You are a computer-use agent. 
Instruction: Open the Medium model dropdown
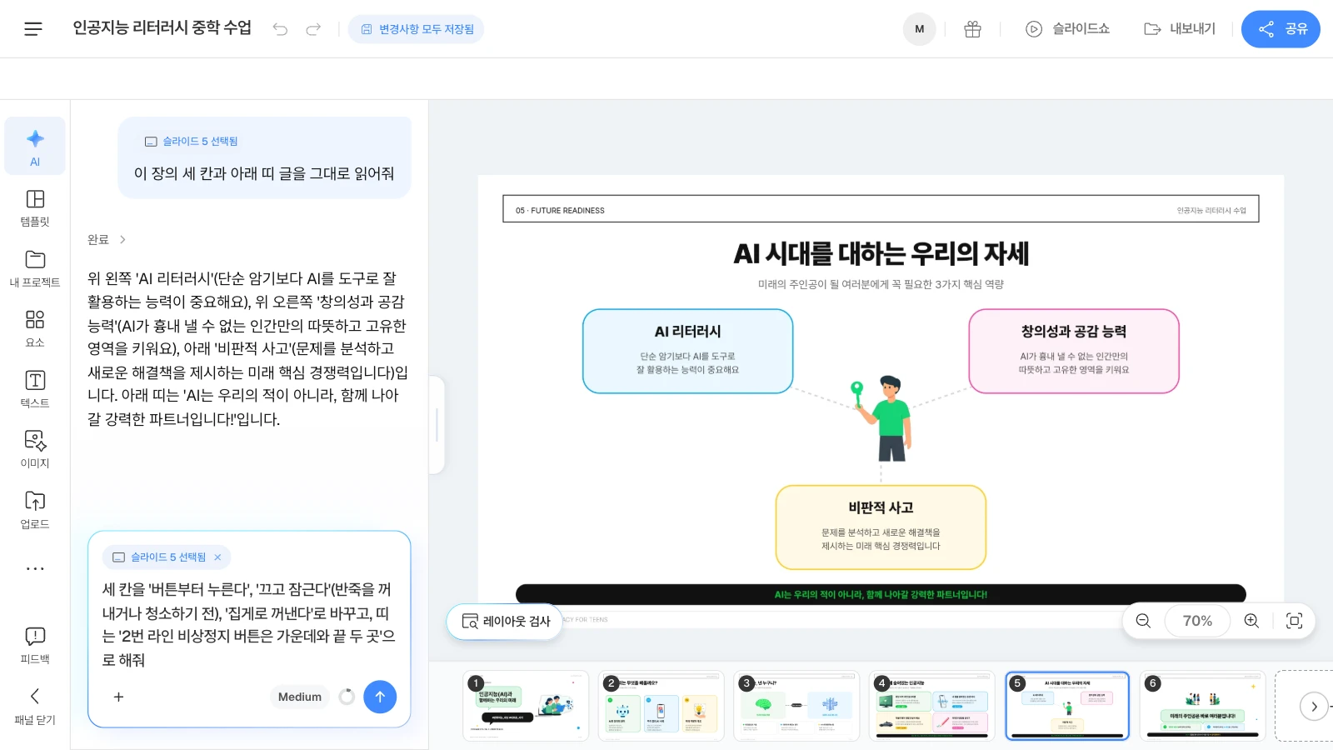tap(300, 697)
